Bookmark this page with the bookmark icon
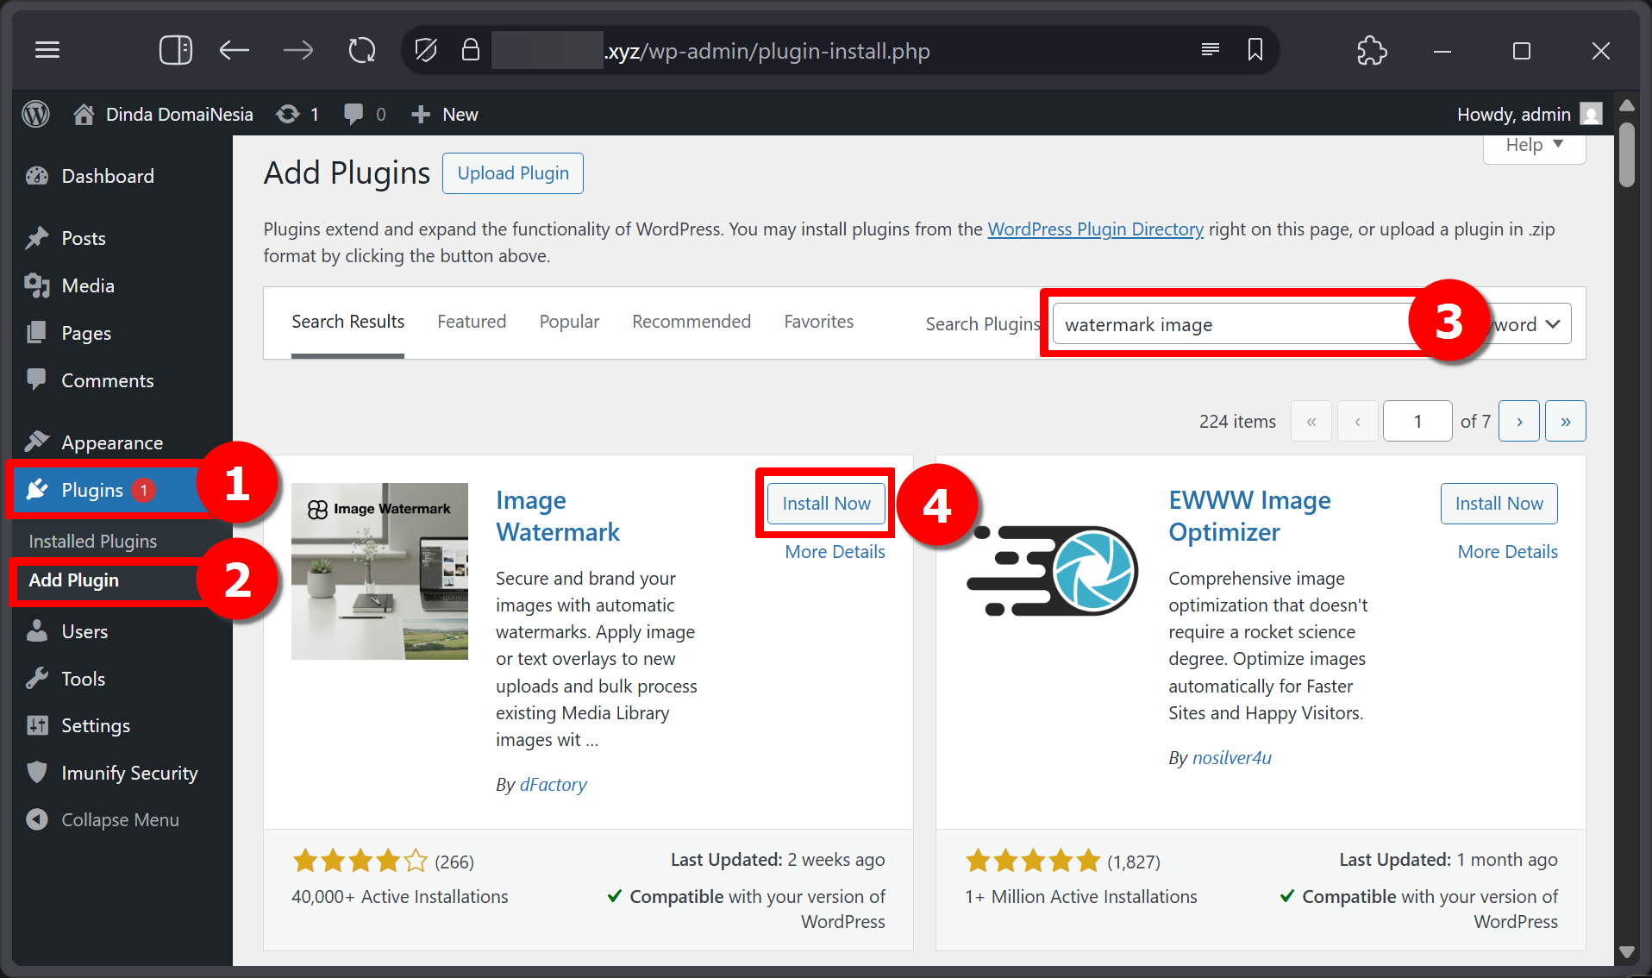 (1255, 50)
